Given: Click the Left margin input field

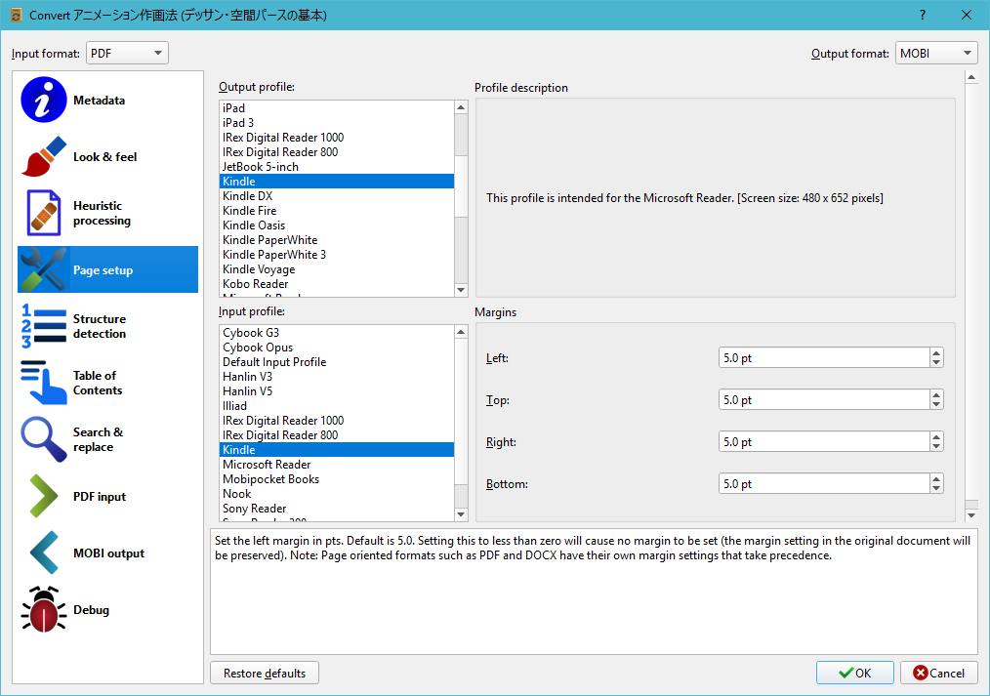Looking at the screenshot, I should point(824,358).
